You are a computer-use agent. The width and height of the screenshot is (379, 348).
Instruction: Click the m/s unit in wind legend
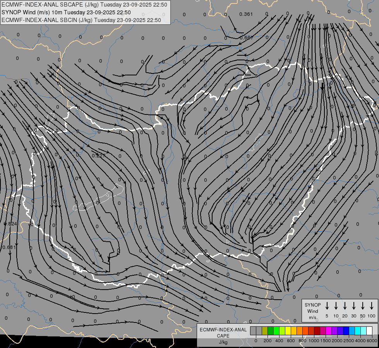pos(312,317)
